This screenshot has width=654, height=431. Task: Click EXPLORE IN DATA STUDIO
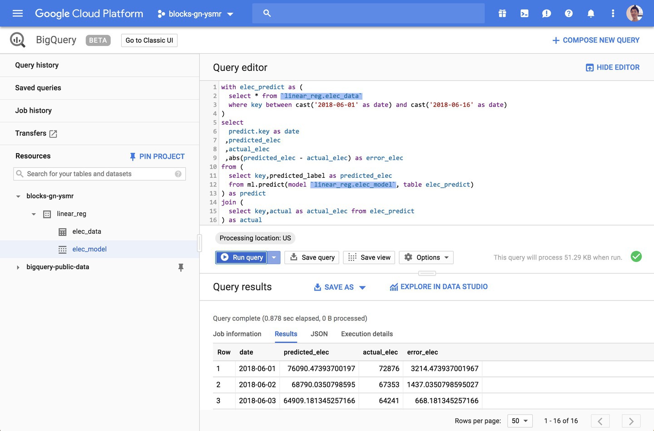click(x=439, y=287)
